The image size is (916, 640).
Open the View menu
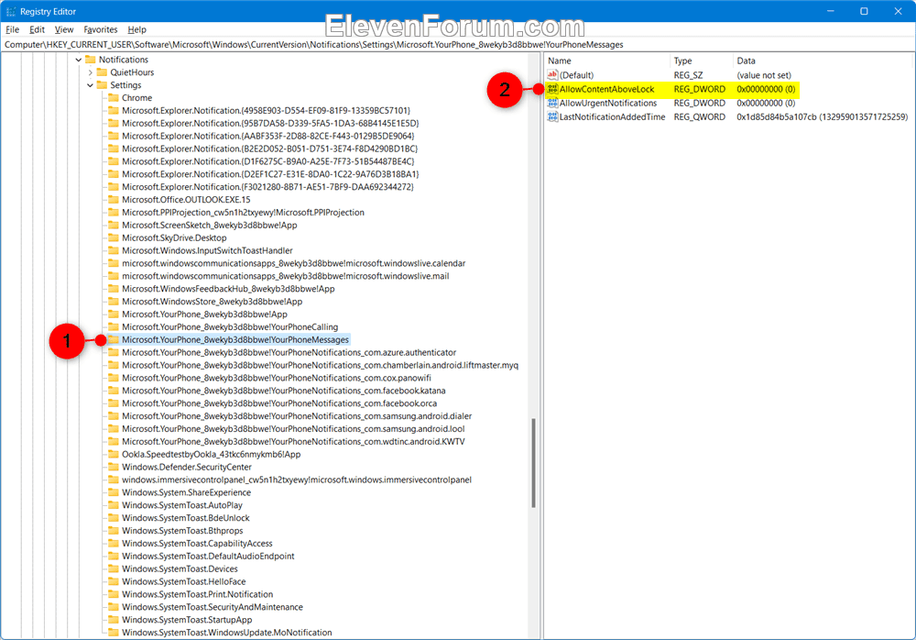64,29
